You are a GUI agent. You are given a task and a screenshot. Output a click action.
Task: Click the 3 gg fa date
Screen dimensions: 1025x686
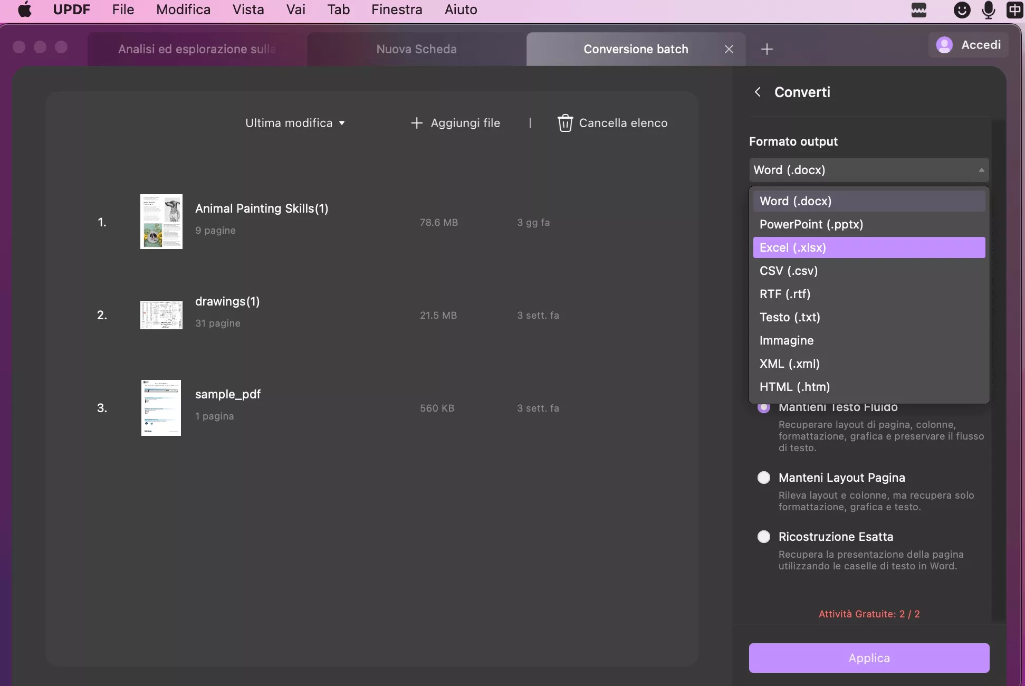click(x=533, y=222)
